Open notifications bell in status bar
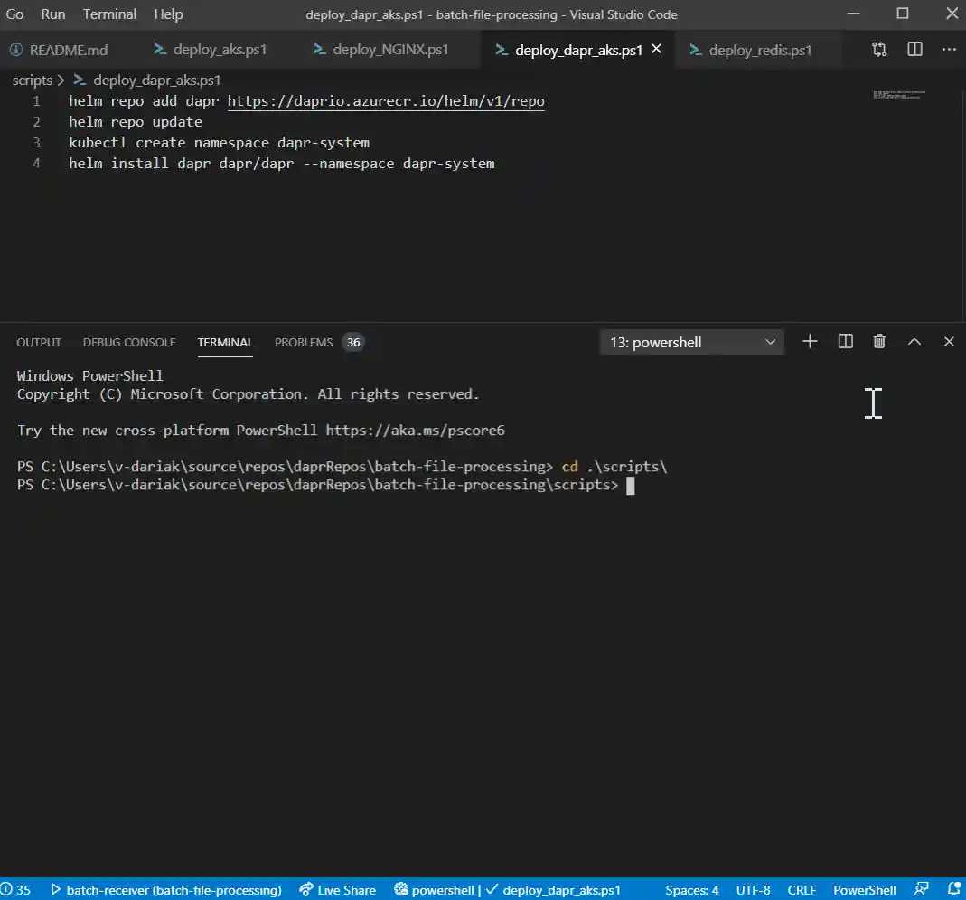 click(x=953, y=889)
